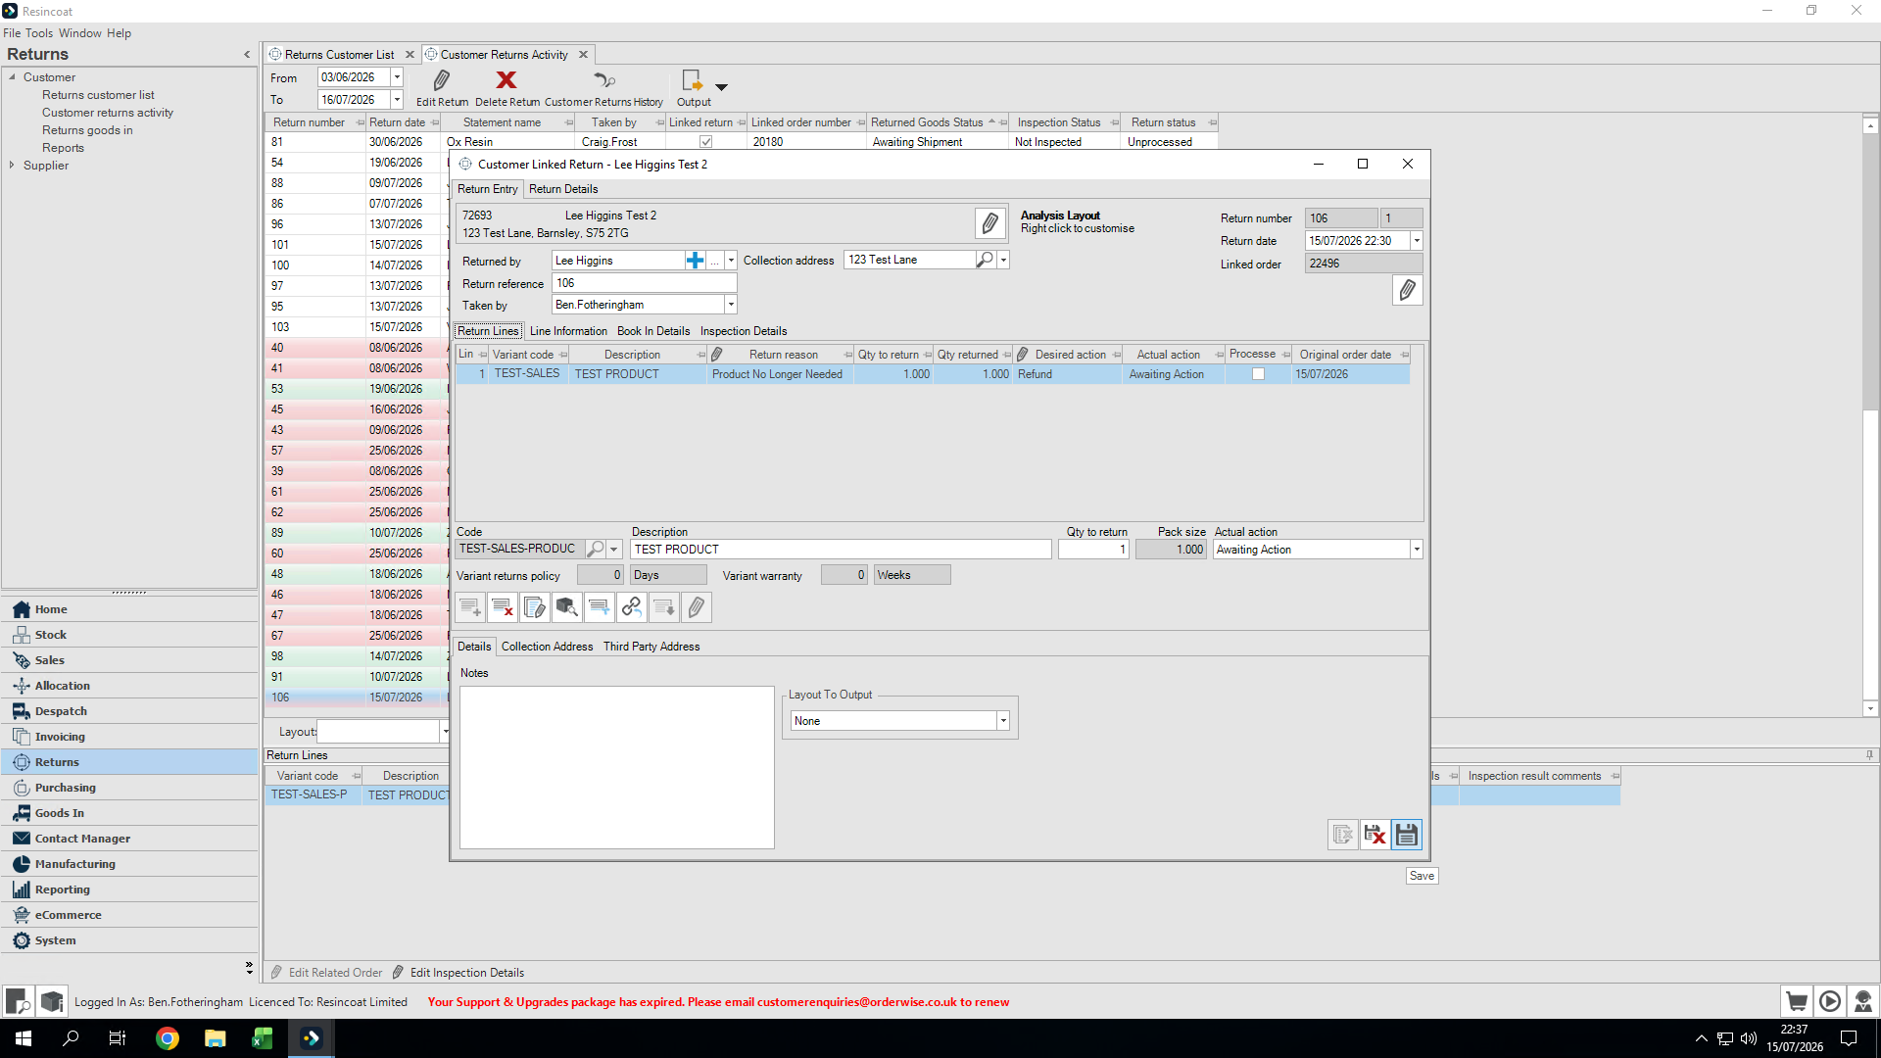Toggle Linked return checkbox for return 81

(706, 142)
